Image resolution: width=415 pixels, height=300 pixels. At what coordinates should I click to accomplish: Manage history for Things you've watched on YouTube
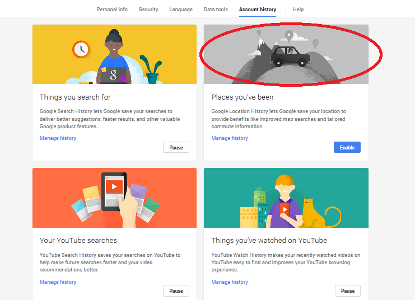pyautogui.click(x=230, y=282)
